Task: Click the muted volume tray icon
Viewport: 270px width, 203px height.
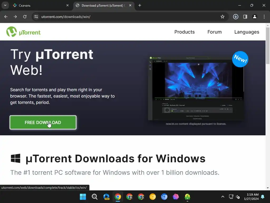Action: (x=238, y=197)
